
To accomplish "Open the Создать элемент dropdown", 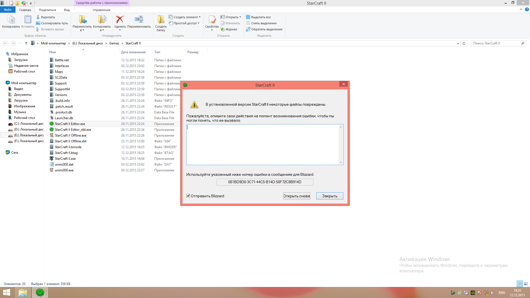I will click(185, 17).
